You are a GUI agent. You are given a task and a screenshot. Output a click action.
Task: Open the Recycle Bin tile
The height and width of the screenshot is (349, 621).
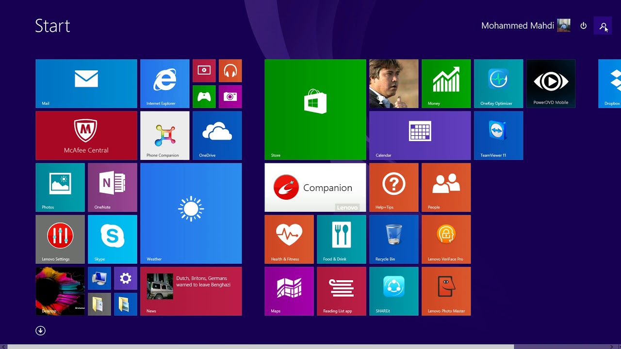coord(394,239)
